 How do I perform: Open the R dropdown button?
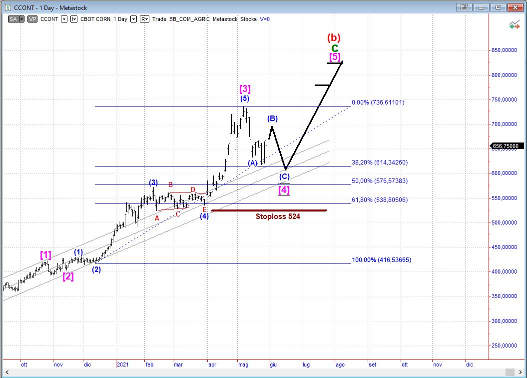(x=144, y=19)
